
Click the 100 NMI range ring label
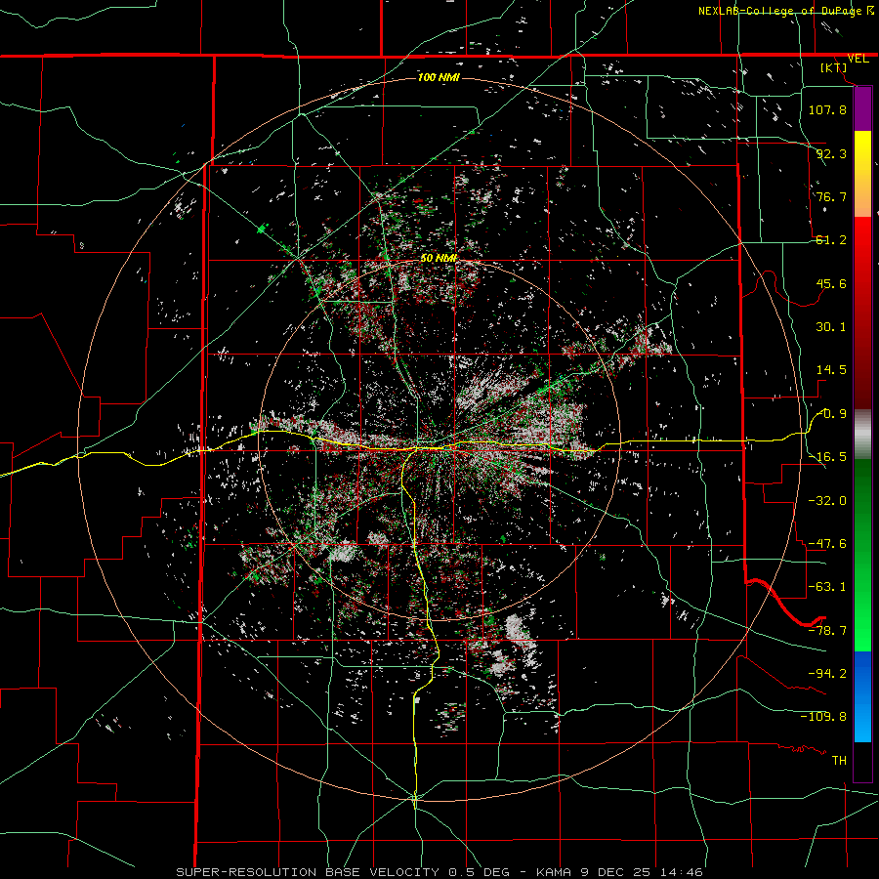pos(439,77)
